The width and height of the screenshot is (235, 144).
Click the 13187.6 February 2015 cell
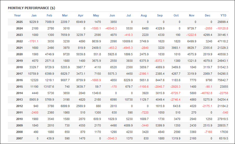pos(49,87)
